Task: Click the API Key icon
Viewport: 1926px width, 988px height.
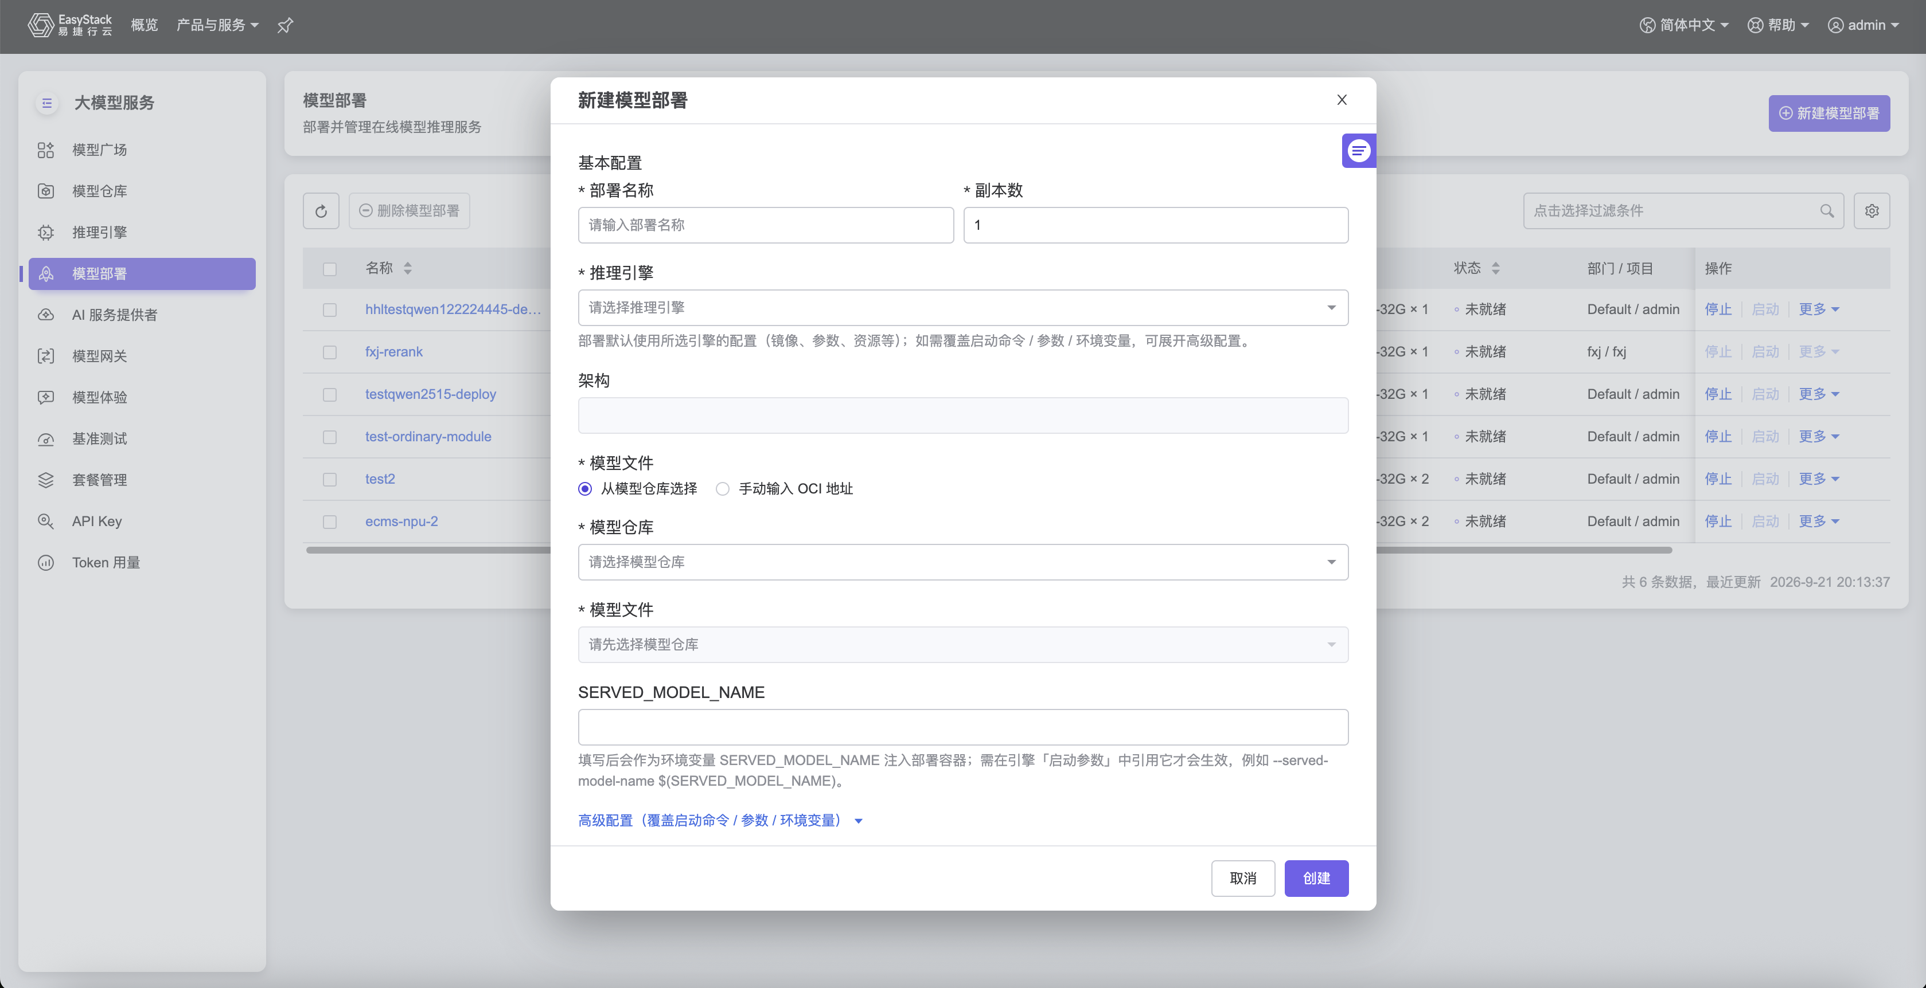Action: [x=46, y=522]
